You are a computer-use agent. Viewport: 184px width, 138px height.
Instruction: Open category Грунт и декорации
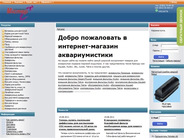[14, 74]
